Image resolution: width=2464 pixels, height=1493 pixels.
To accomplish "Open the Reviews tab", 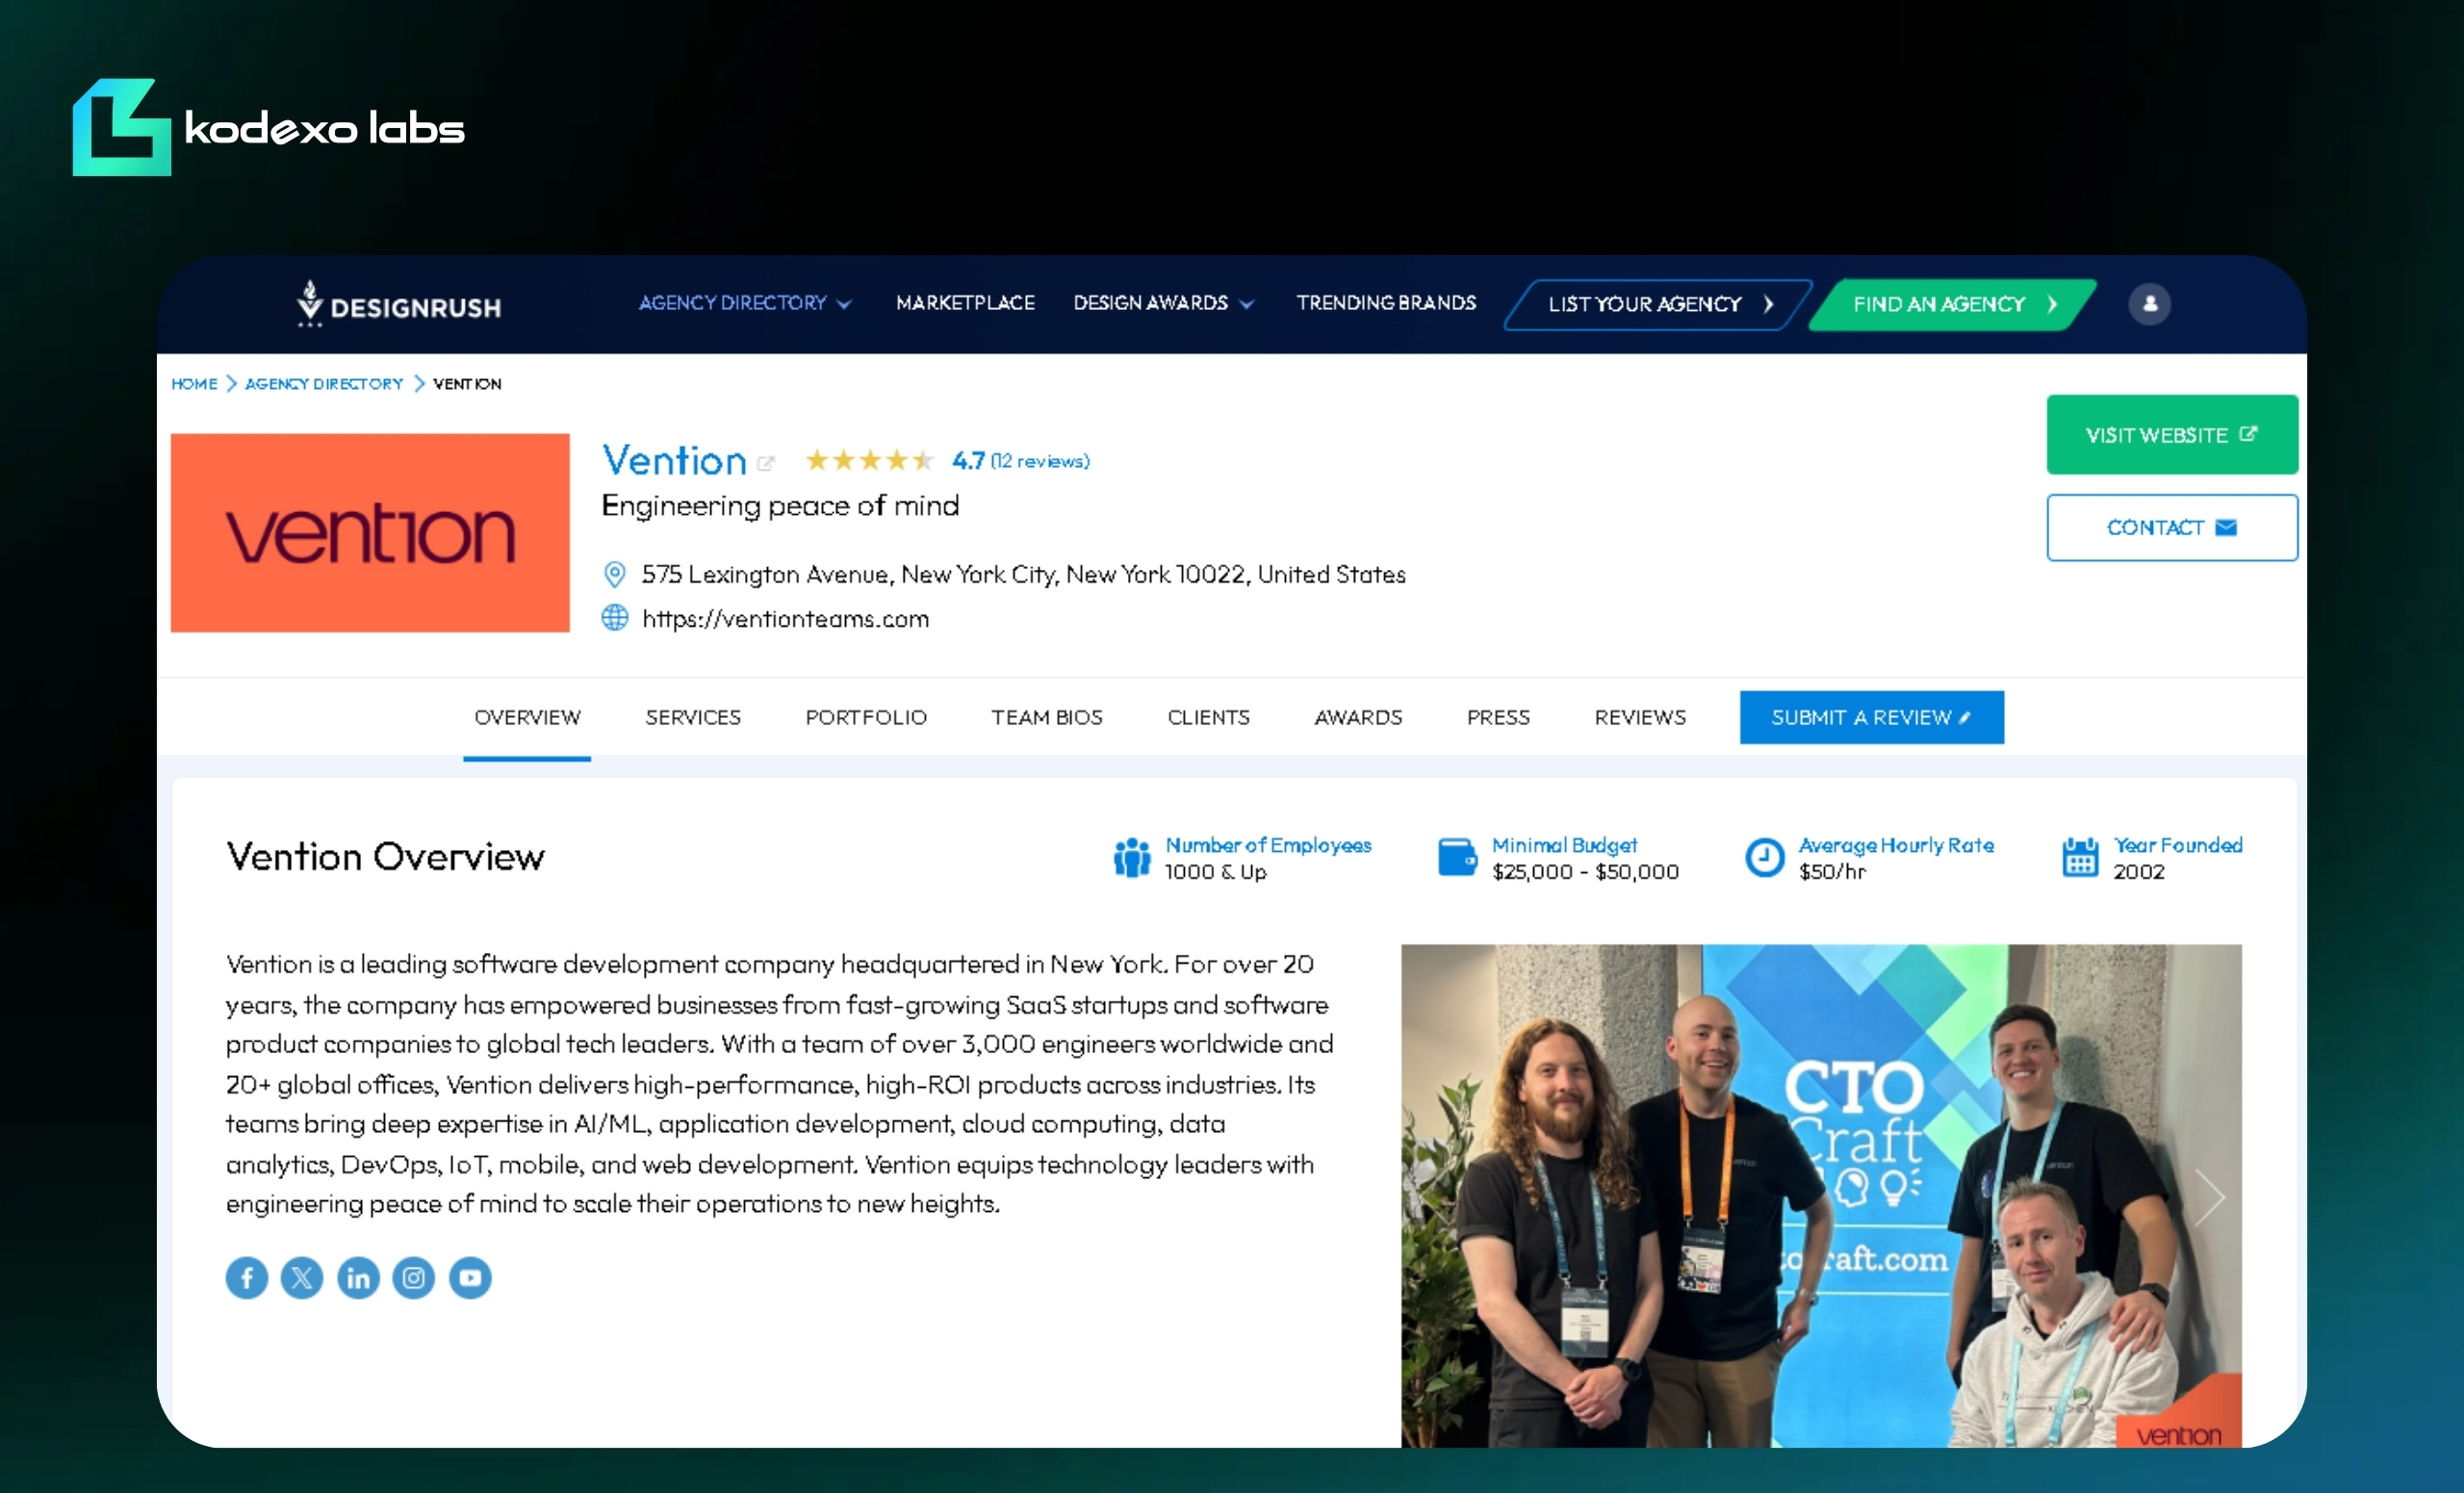I will point(1640,717).
